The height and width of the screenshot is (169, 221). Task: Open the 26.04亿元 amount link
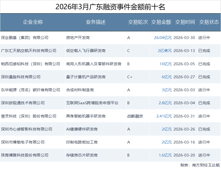point(163,38)
